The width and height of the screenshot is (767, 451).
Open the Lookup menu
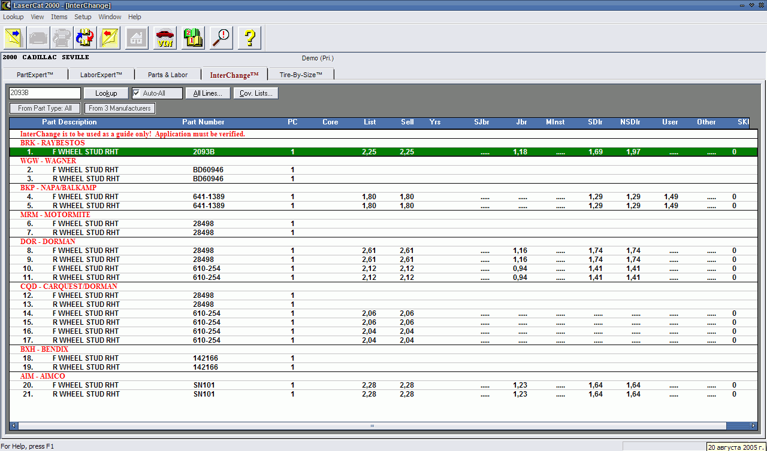click(13, 17)
